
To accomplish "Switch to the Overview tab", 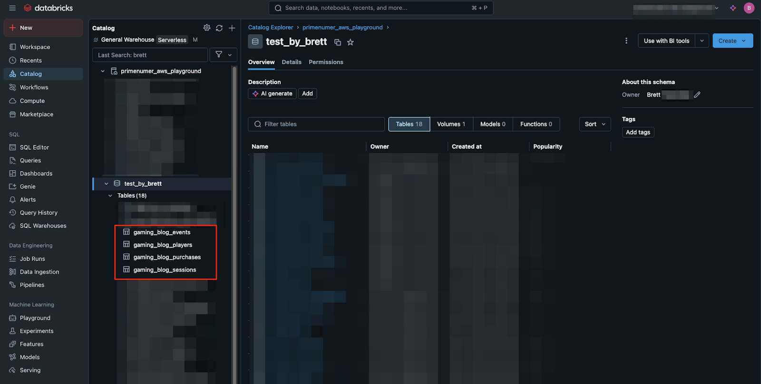I will [261, 62].
